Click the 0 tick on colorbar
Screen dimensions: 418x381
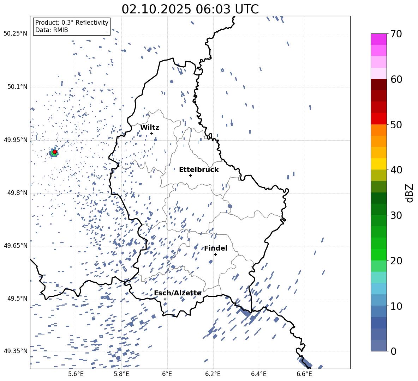(x=393, y=351)
